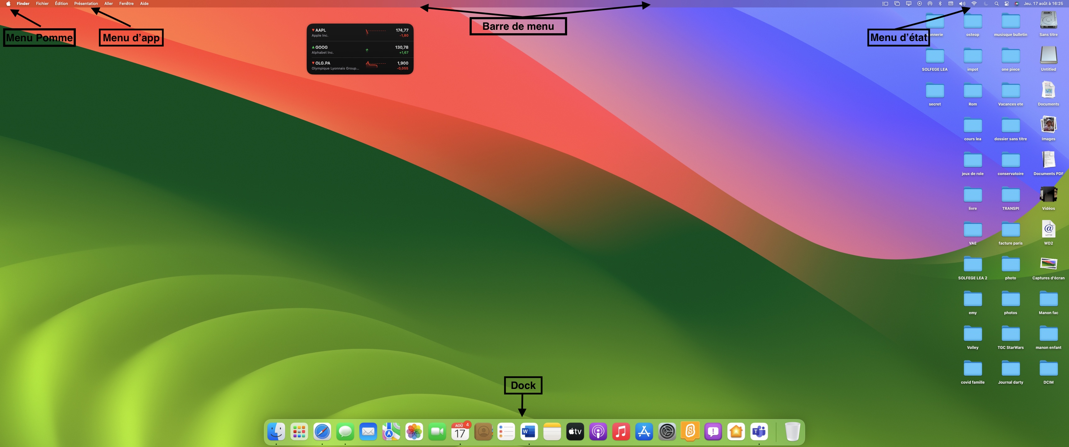Open the Mail app in the Dock
The height and width of the screenshot is (447, 1069).
368,432
